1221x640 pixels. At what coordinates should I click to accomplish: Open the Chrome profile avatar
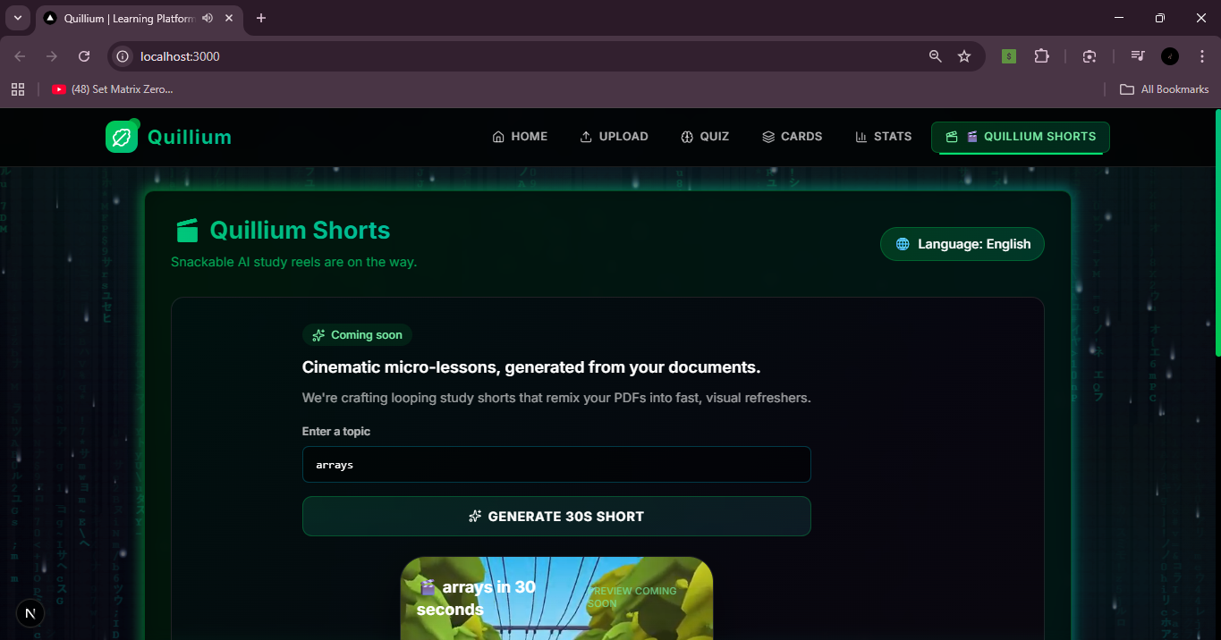coord(1170,56)
